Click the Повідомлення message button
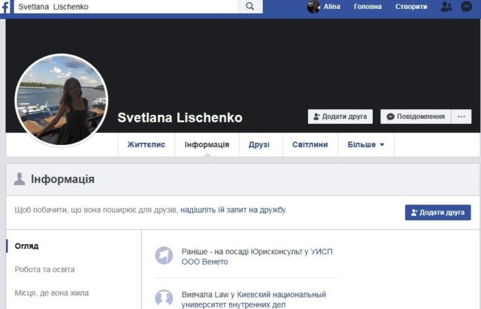The width and height of the screenshot is (481, 309). point(416,117)
